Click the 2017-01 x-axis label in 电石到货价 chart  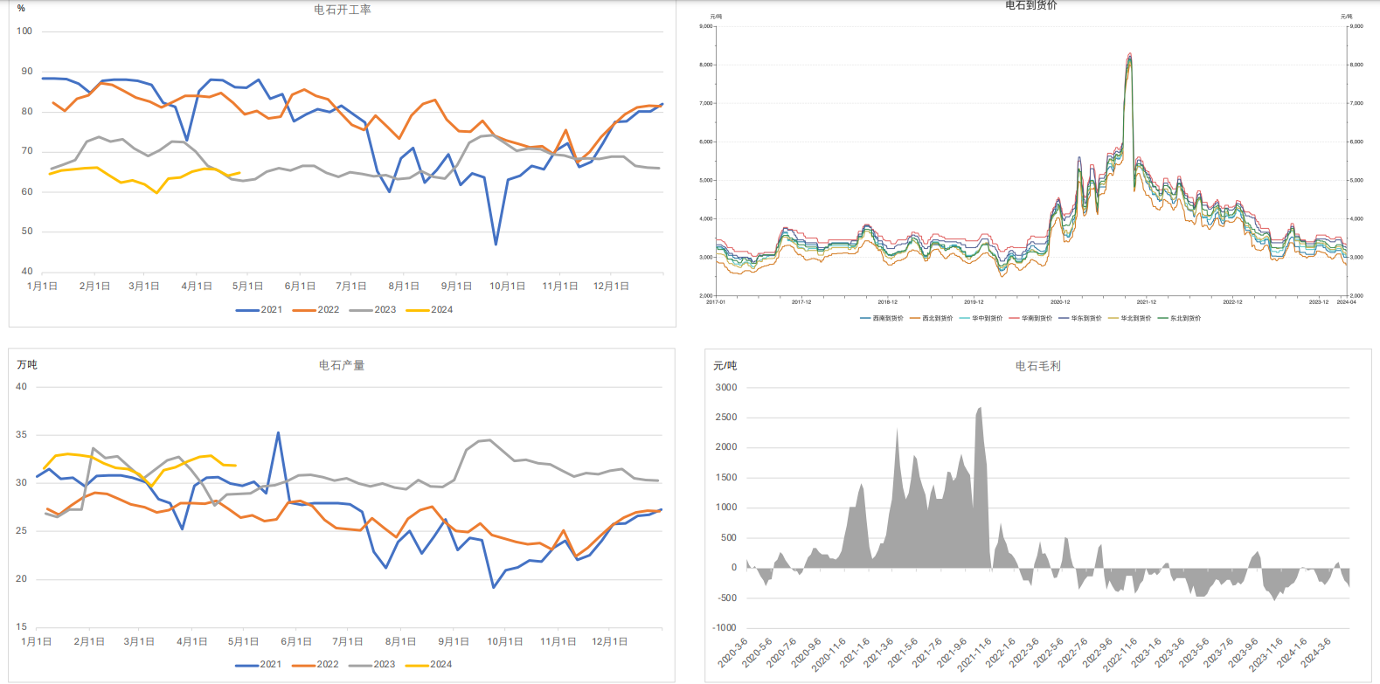pyautogui.click(x=716, y=302)
